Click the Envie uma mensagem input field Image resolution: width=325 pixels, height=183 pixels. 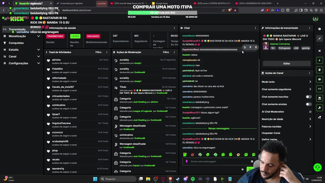coord(220,161)
